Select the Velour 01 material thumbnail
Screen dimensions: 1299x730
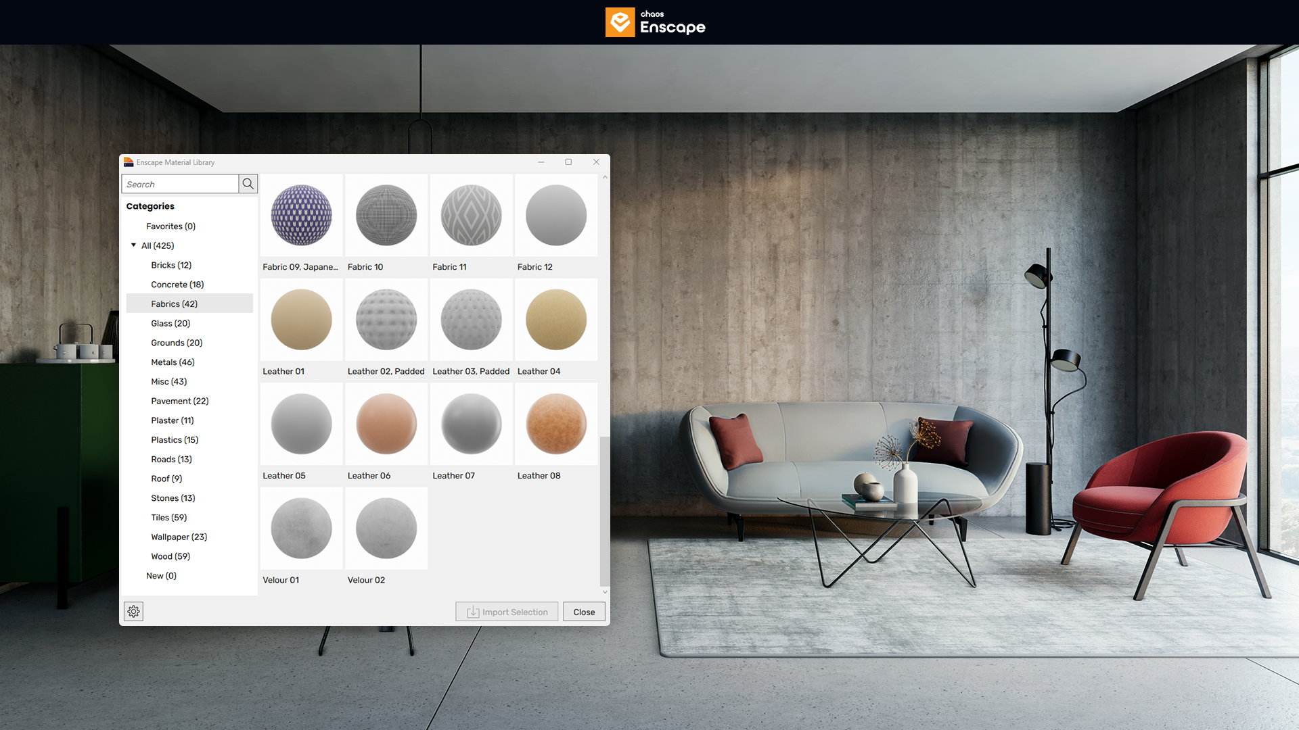pos(301,529)
